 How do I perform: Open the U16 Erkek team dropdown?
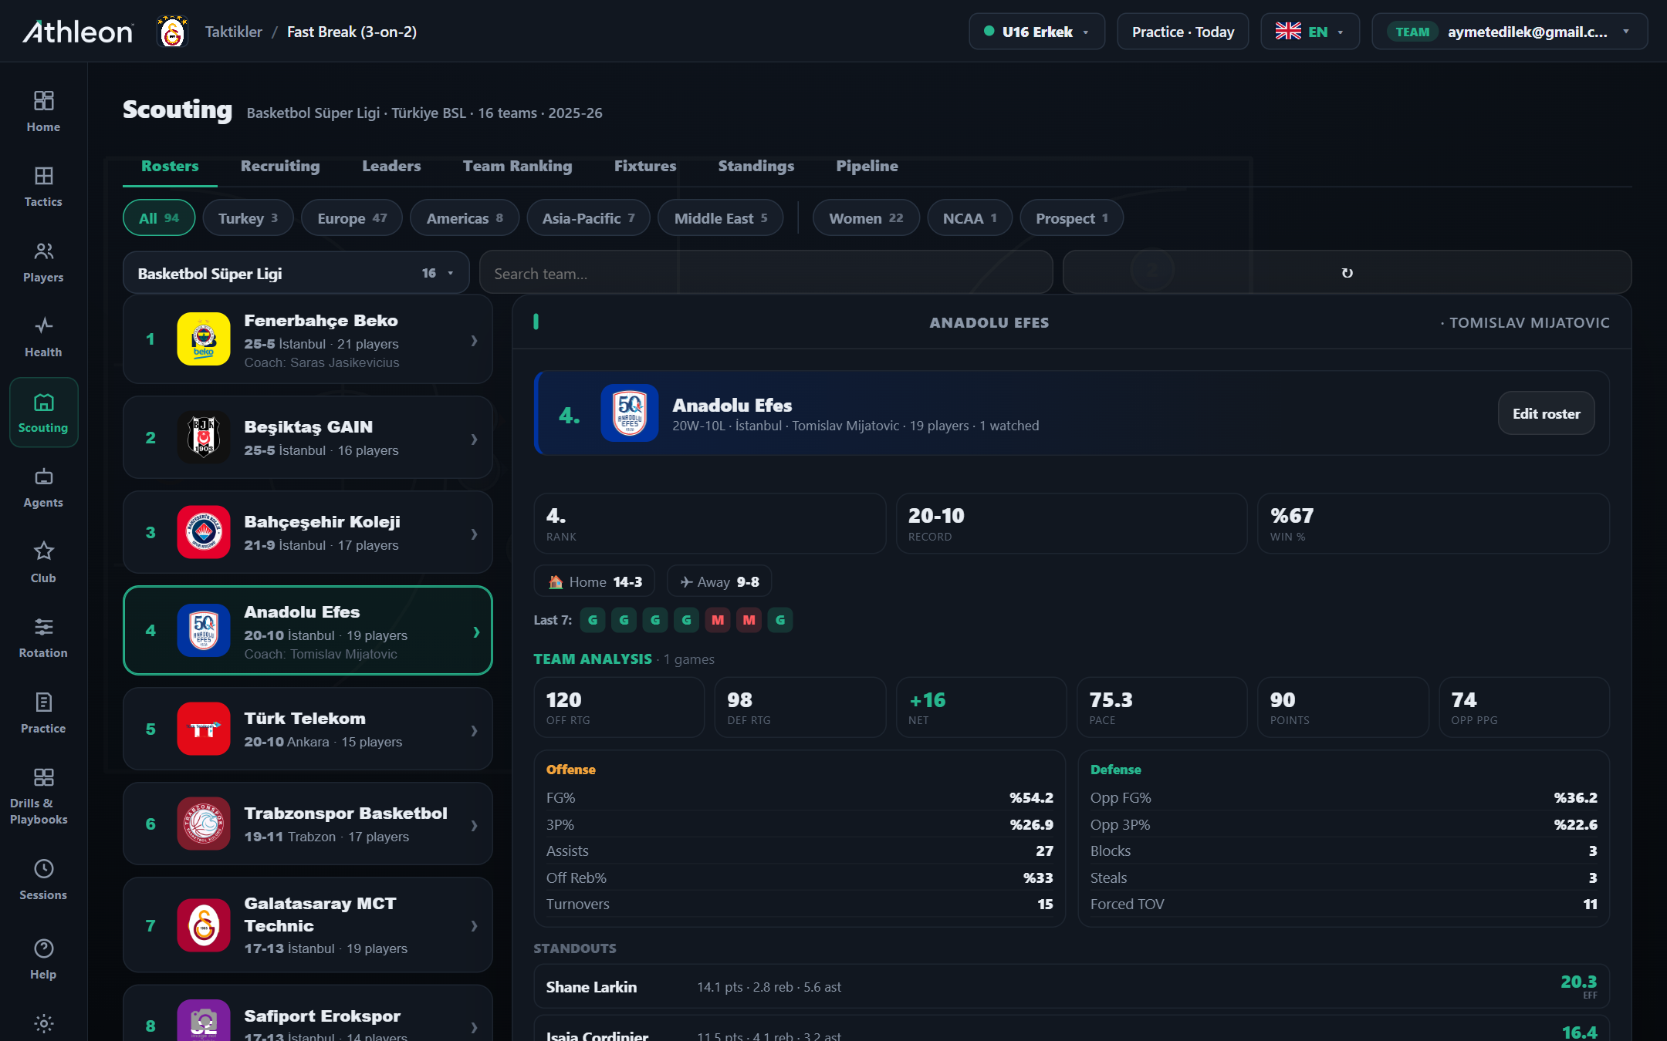click(1037, 32)
